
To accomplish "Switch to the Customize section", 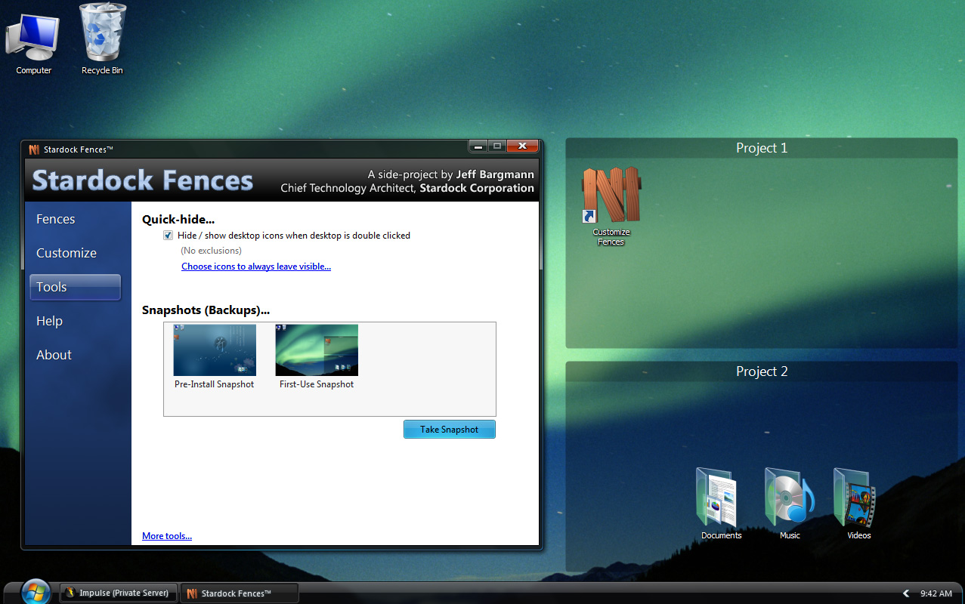I will pyautogui.click(x=66, y=253).
